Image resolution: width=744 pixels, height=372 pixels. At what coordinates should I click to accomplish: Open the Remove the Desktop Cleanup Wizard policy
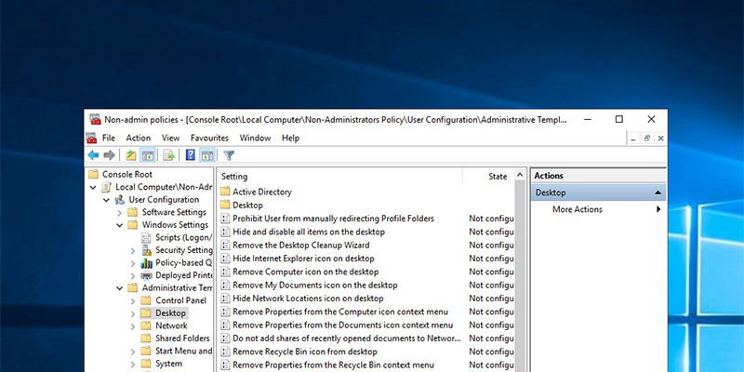tap(300, 246)
